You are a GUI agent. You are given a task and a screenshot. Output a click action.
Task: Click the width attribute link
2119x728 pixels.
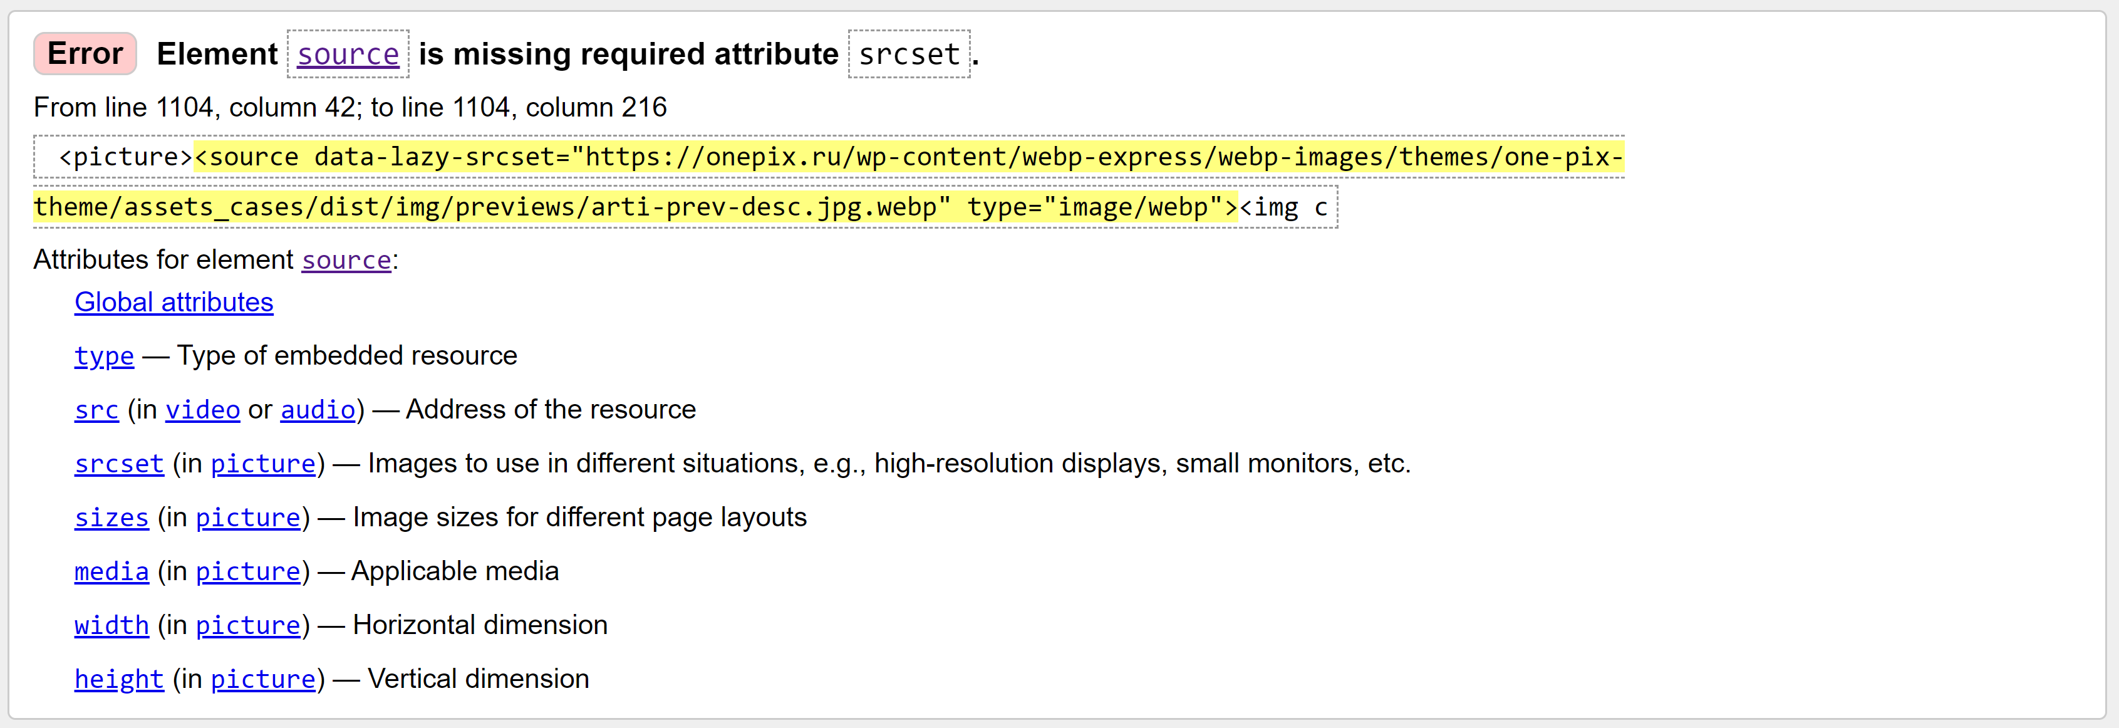pos(111,625)
